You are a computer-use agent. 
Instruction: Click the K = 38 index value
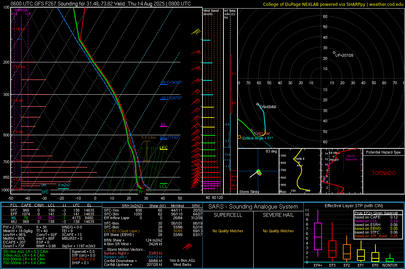[41, 227]
